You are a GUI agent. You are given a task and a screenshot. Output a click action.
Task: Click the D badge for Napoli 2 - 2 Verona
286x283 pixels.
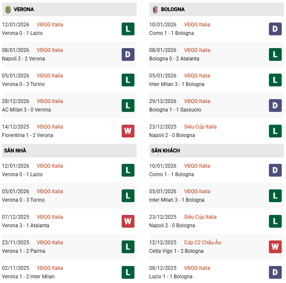(x=128, y=54)
